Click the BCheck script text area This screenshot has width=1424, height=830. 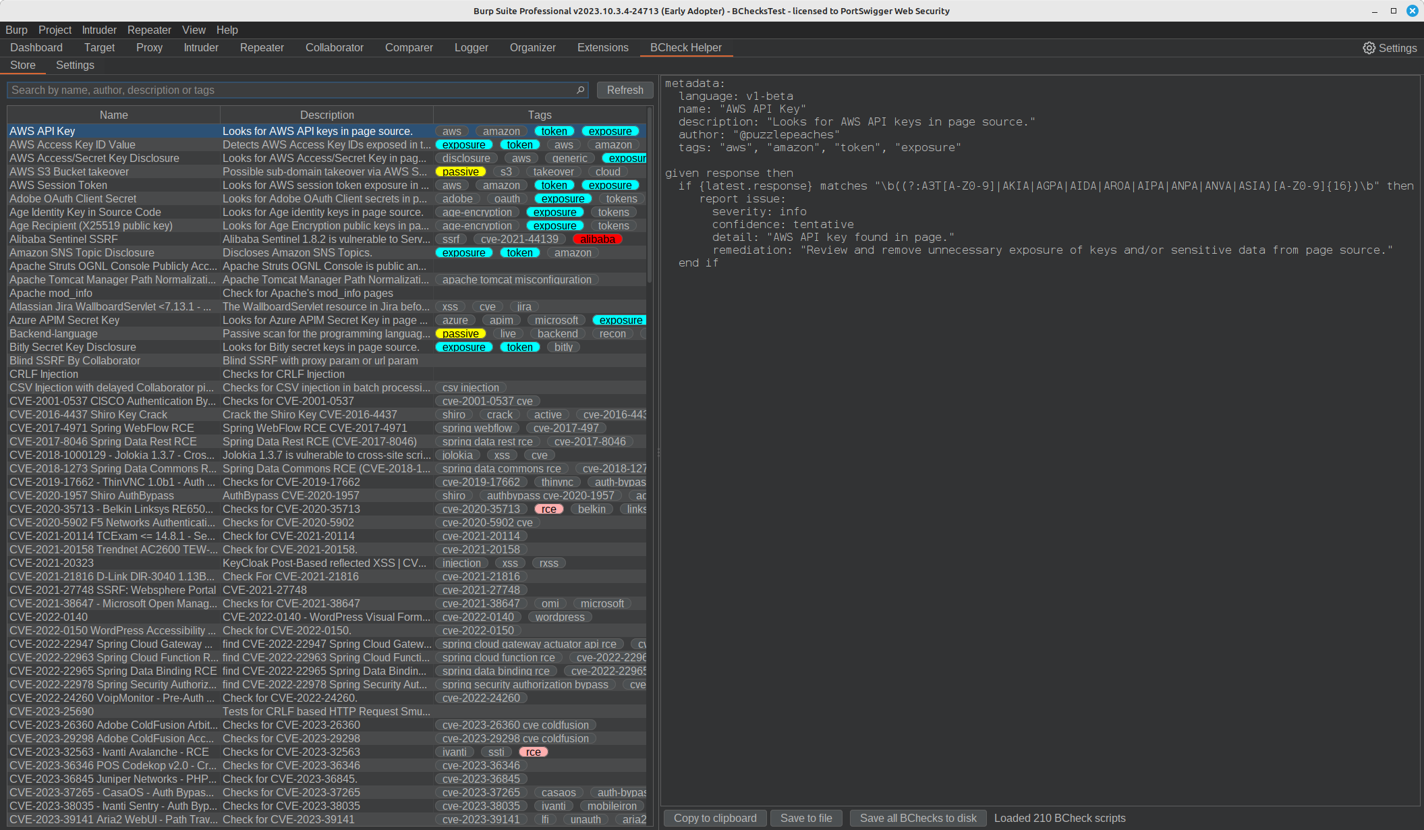[x=1040, y=440]
